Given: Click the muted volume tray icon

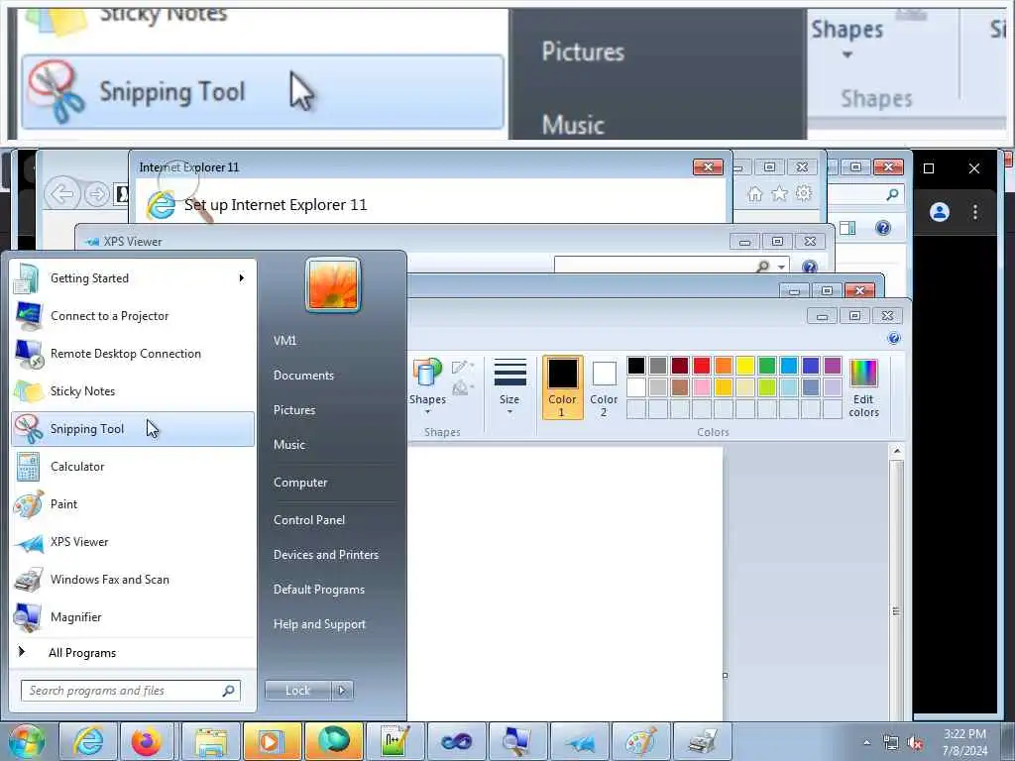Looking at the screenshot, I should 915,743.
